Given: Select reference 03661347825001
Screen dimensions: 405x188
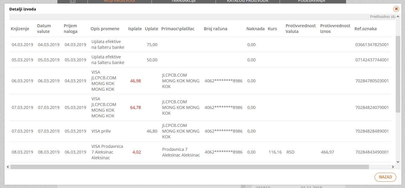Looking at the screenshot, I should (372, 45).
